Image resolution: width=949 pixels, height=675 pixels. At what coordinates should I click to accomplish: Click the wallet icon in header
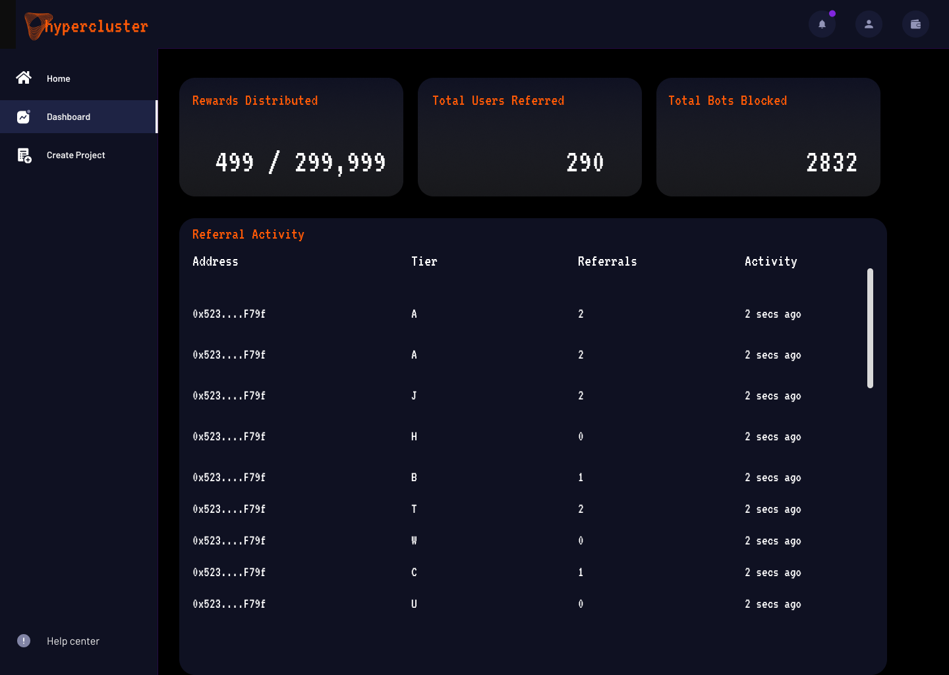coord(915,24)
